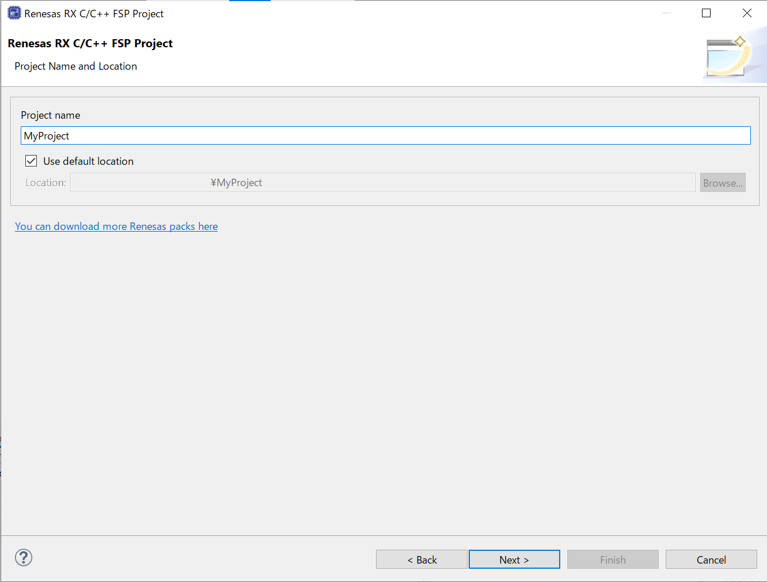Click the disabled Browse... button

click(723, 183)
